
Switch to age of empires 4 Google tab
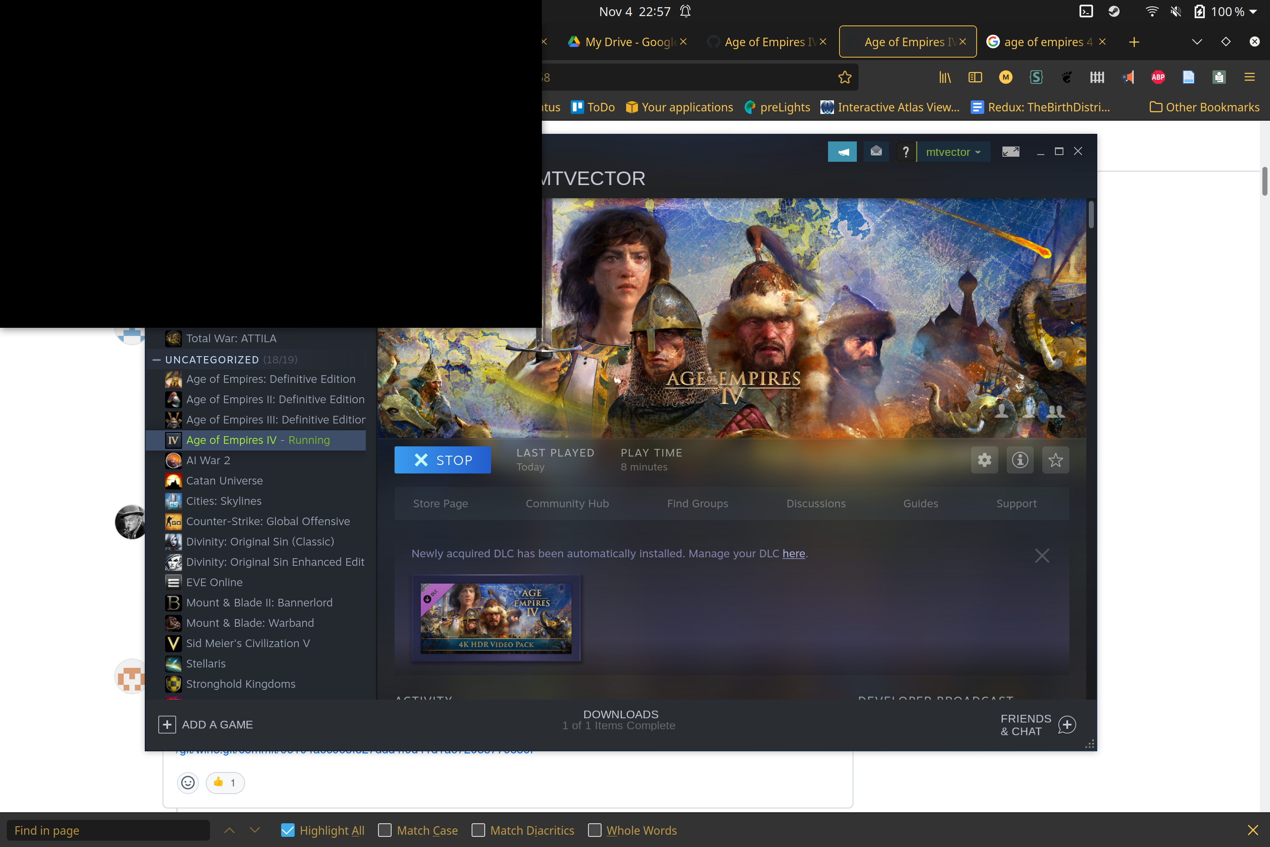click(x=1046, y=42)
